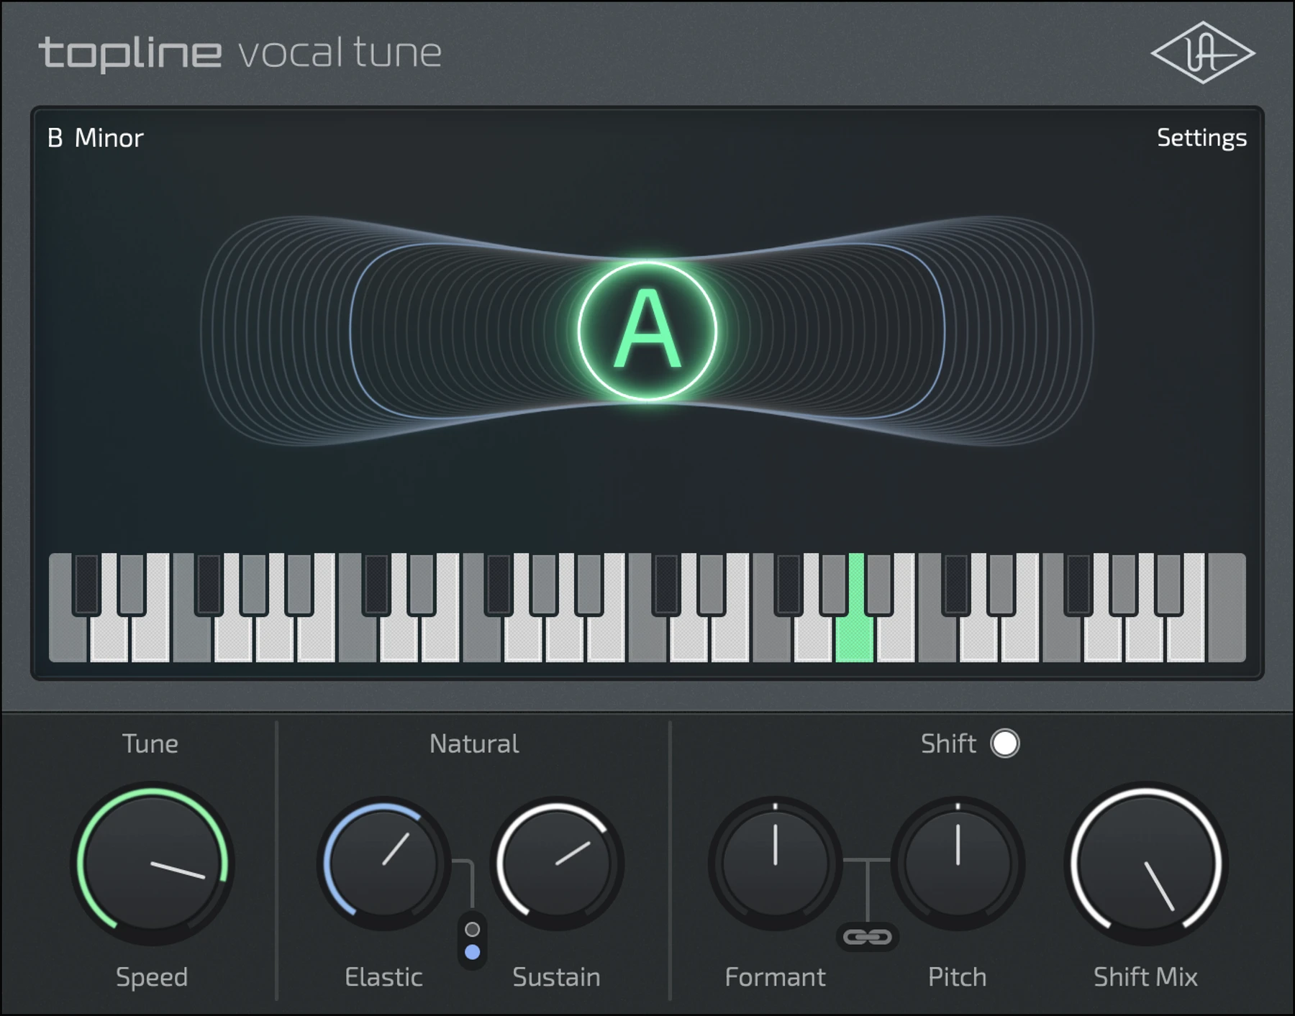This screenshot has height=1016, width=1295.
Task: Click the Formant knob
Action: click(x=775, y=864)
